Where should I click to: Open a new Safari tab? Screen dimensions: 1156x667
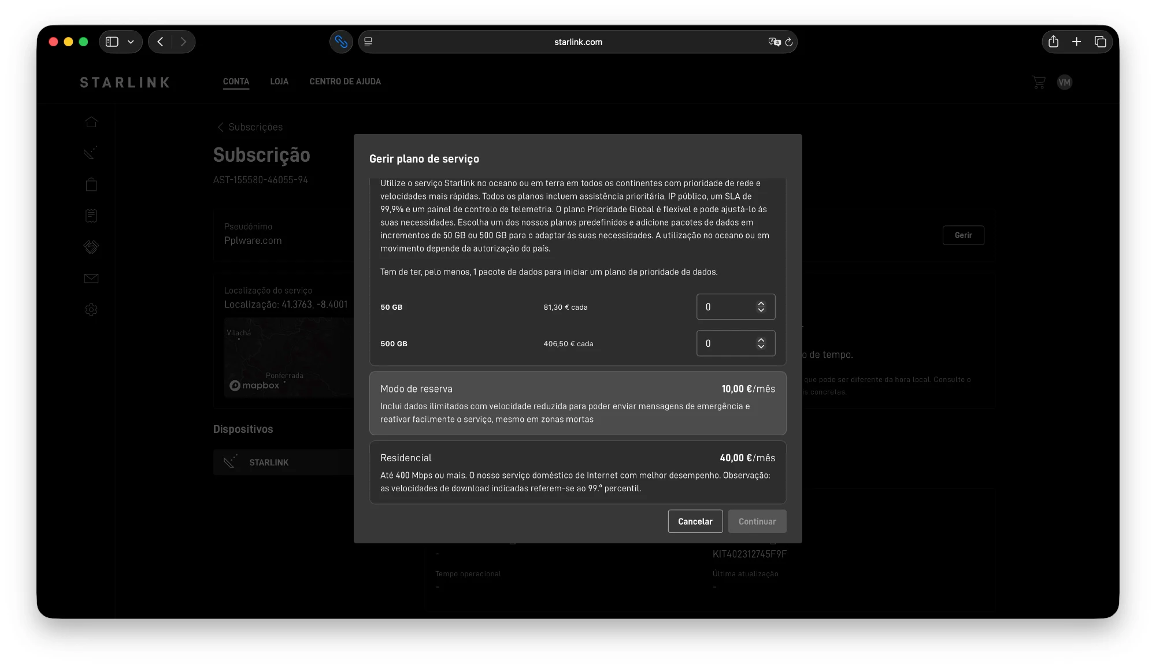click(1076, 42)
